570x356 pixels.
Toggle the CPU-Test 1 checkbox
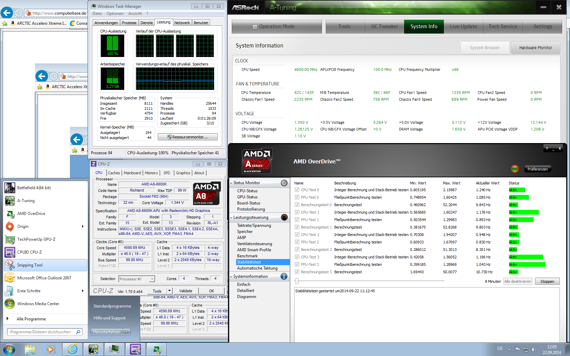pyautogui.click(x=297, y=212)
